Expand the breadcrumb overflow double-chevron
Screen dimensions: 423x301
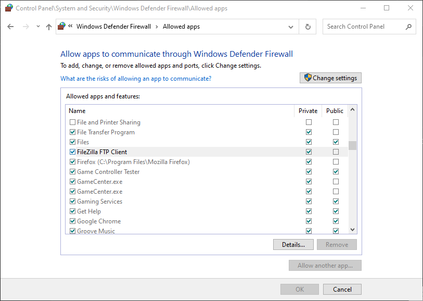(70, 26)
